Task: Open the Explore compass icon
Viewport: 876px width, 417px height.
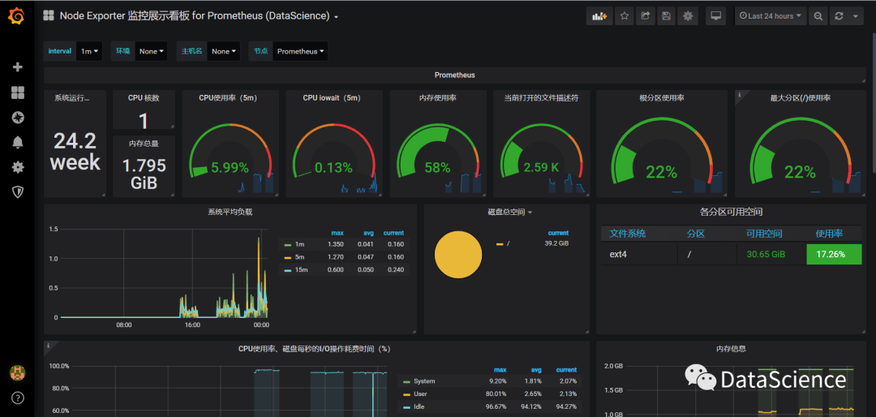Action: click(17, 118)
